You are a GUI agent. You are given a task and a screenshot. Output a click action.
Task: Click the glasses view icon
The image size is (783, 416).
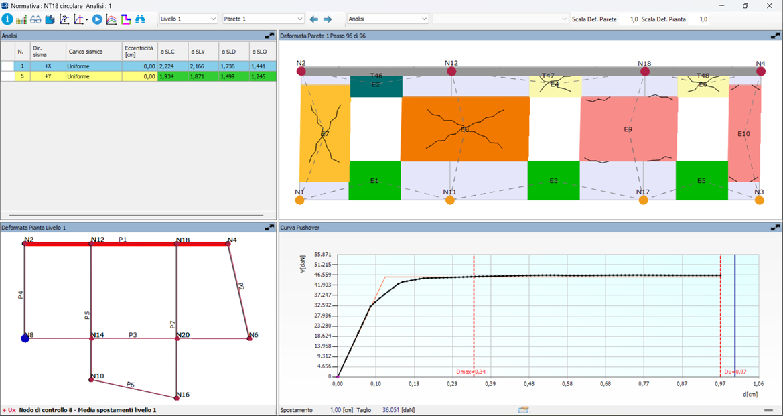[x=35, y=19]
